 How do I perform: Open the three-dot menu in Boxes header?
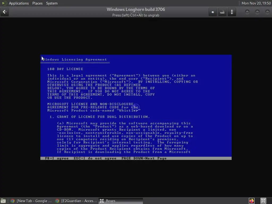[x=232, y=12]
